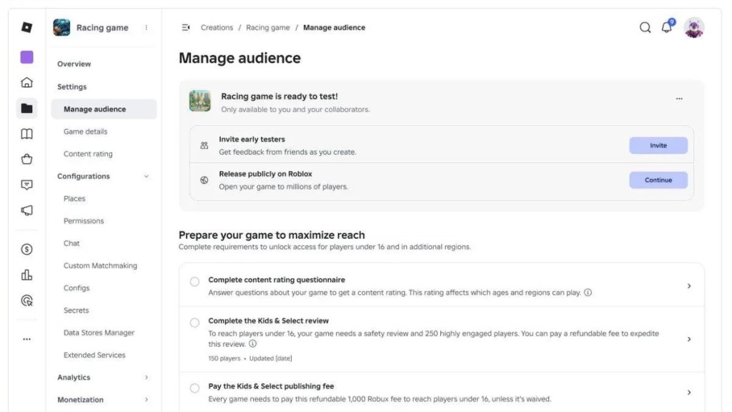Click Continue to release publicly on Roblox

(658, 180)
